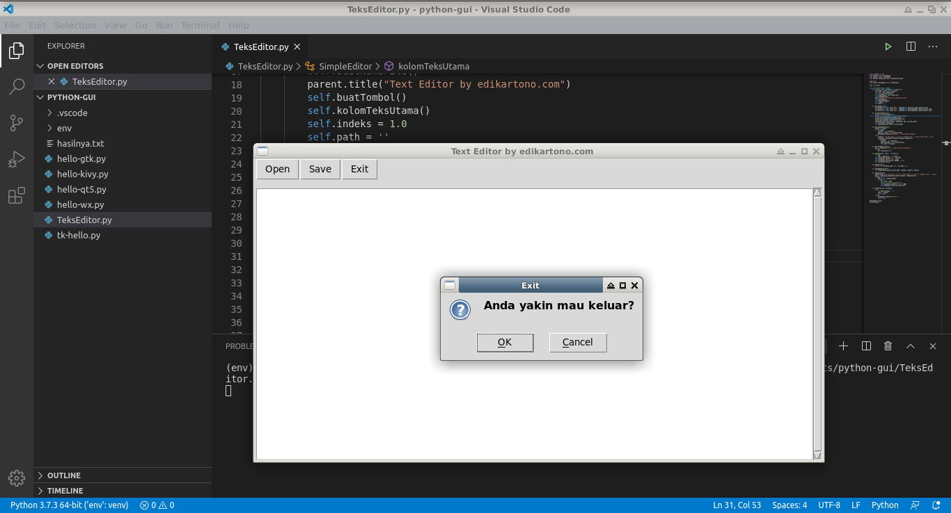Open the File menu
Screen dimensions: 951x513
click(x=12, y=25)
